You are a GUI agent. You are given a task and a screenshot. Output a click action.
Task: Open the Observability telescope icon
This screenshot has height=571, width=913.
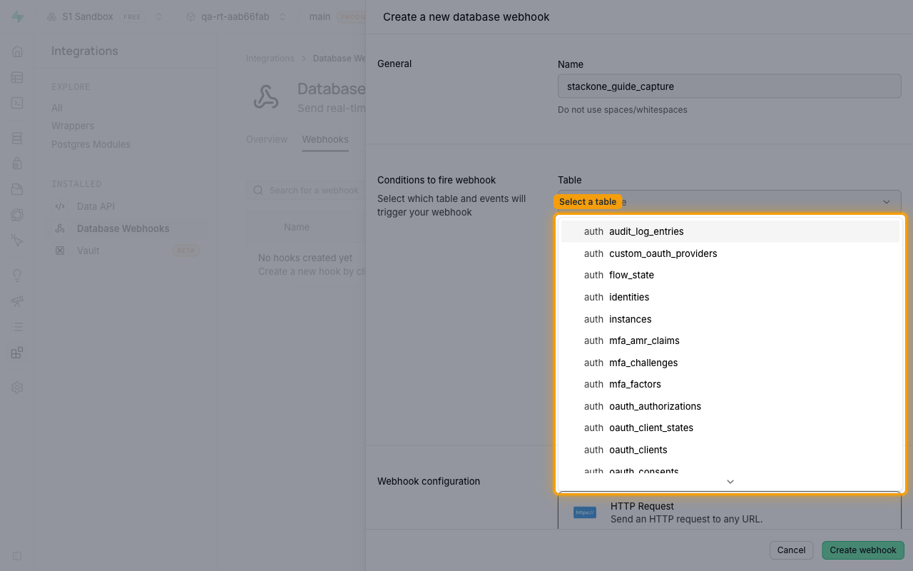[17, 301]
